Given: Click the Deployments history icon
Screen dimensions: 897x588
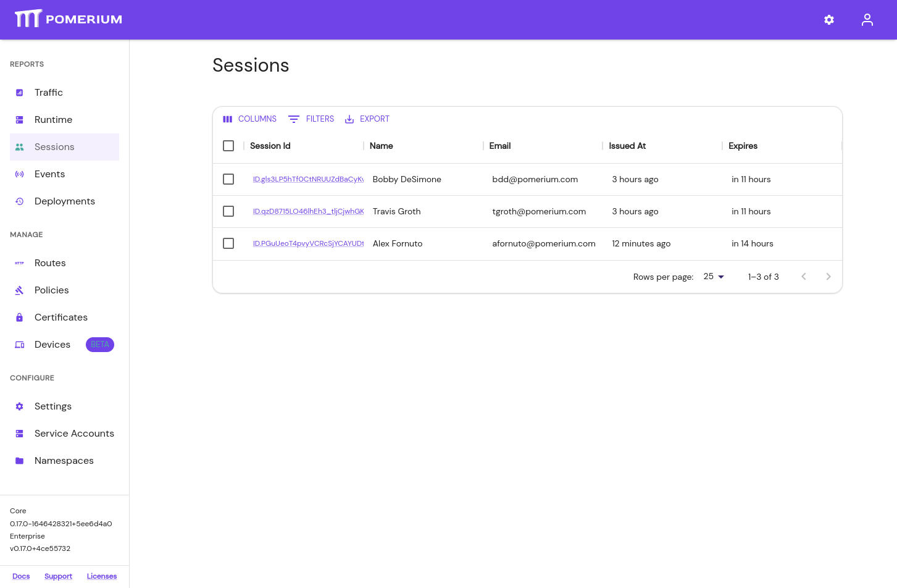Looking at the screenshot, I should [x=20, y=201].
